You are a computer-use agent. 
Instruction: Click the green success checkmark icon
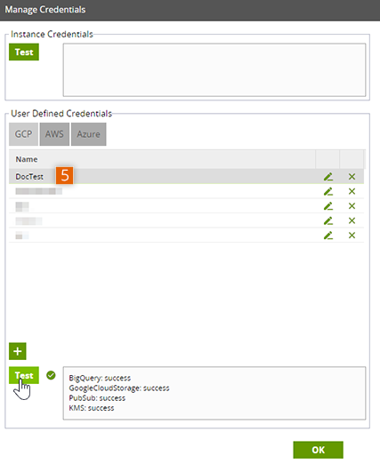tap(51, 375)
